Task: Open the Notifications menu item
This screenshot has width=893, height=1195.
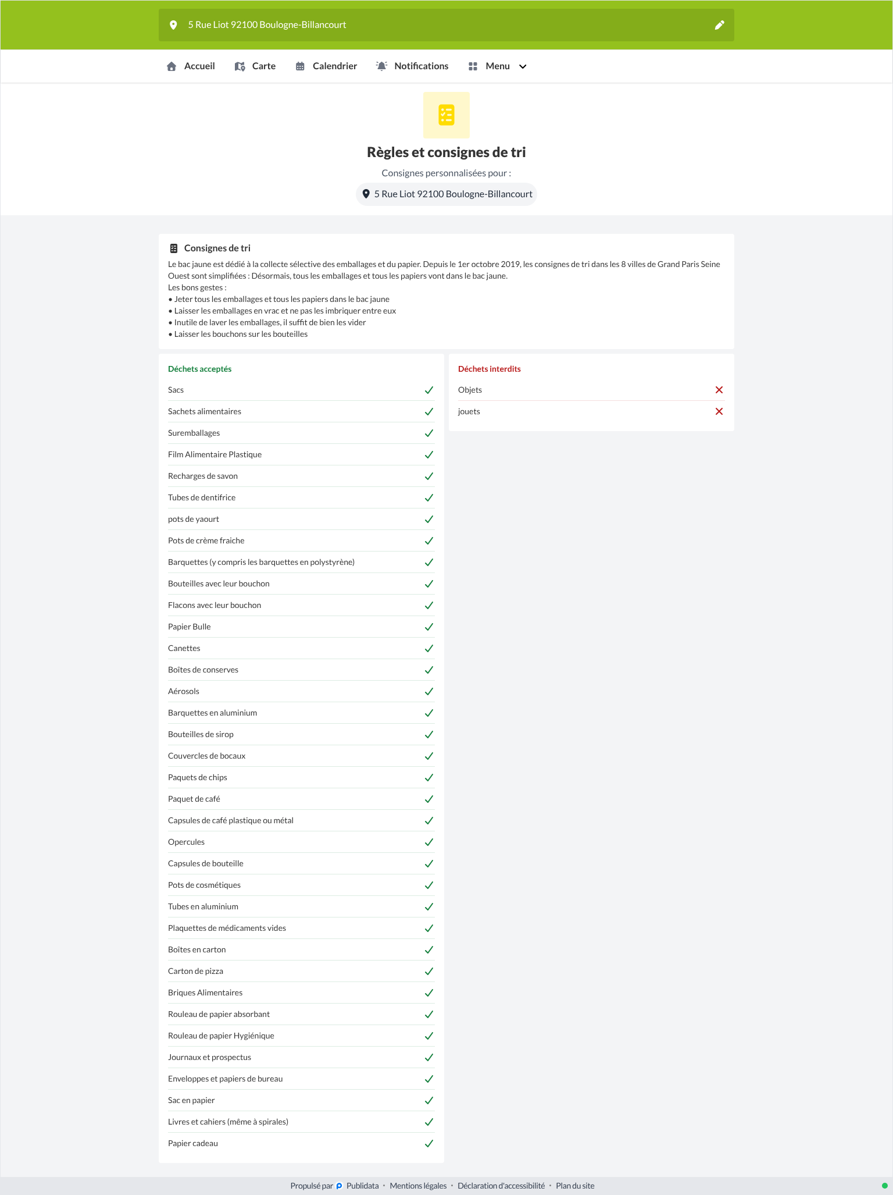Action: tap(412, 66)
